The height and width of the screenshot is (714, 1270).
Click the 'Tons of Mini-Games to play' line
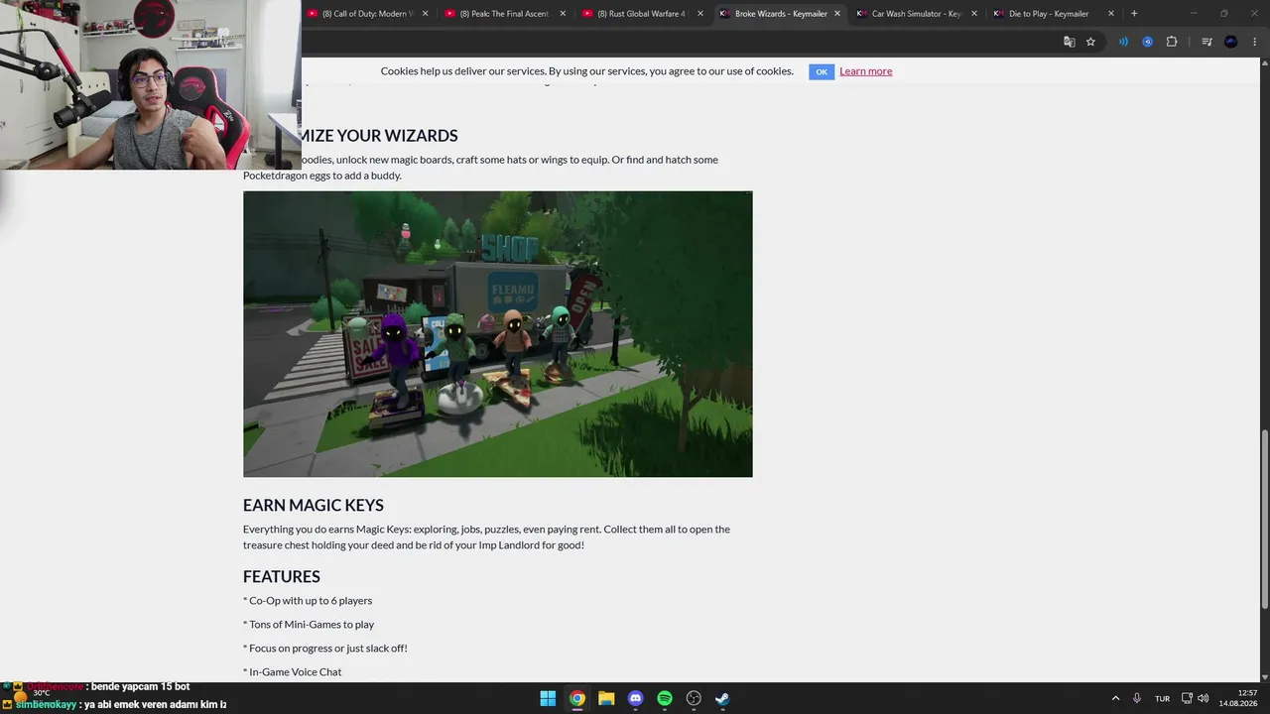coord(309,624)
